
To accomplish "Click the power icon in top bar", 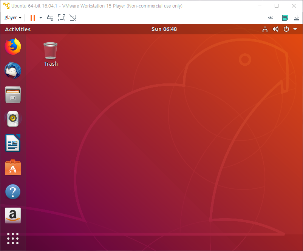I will pos(286,29).
